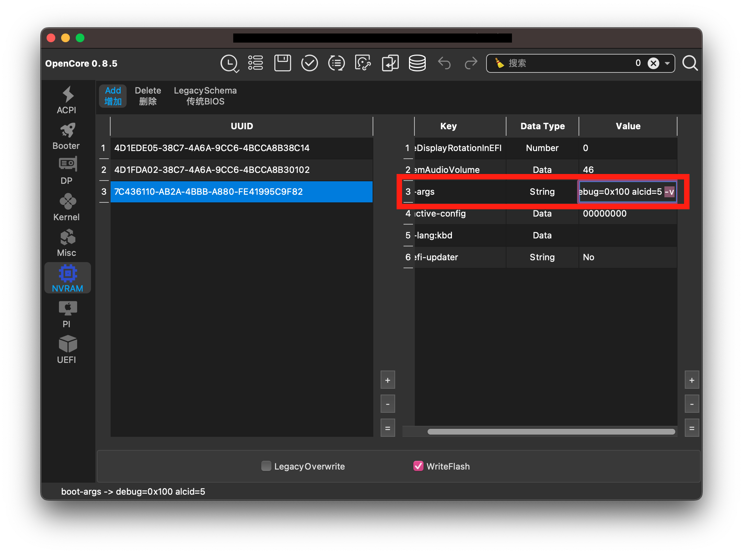Switch to the LegacySchema tab
This screenshot has width=743, height=554.
[x=205, y=96]
